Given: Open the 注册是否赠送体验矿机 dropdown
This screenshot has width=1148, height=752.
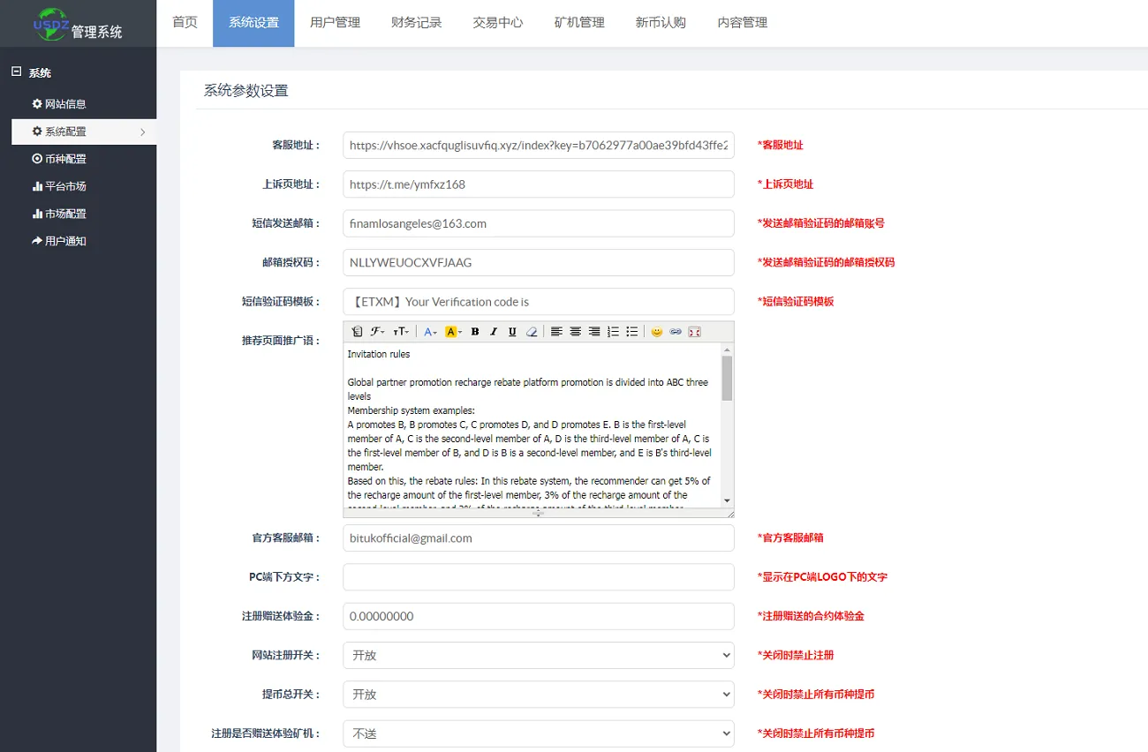Looking at the screenshot, I should (x=539, y=733).
